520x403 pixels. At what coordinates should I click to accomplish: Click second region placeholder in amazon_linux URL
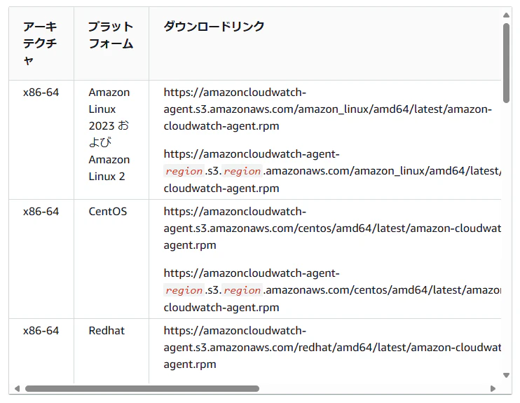pos(242,171)
